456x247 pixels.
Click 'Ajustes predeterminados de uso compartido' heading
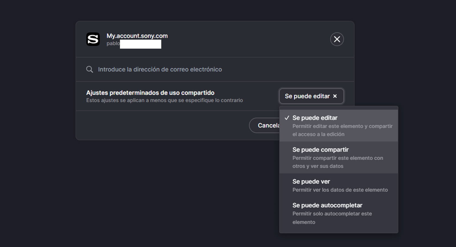150,93
